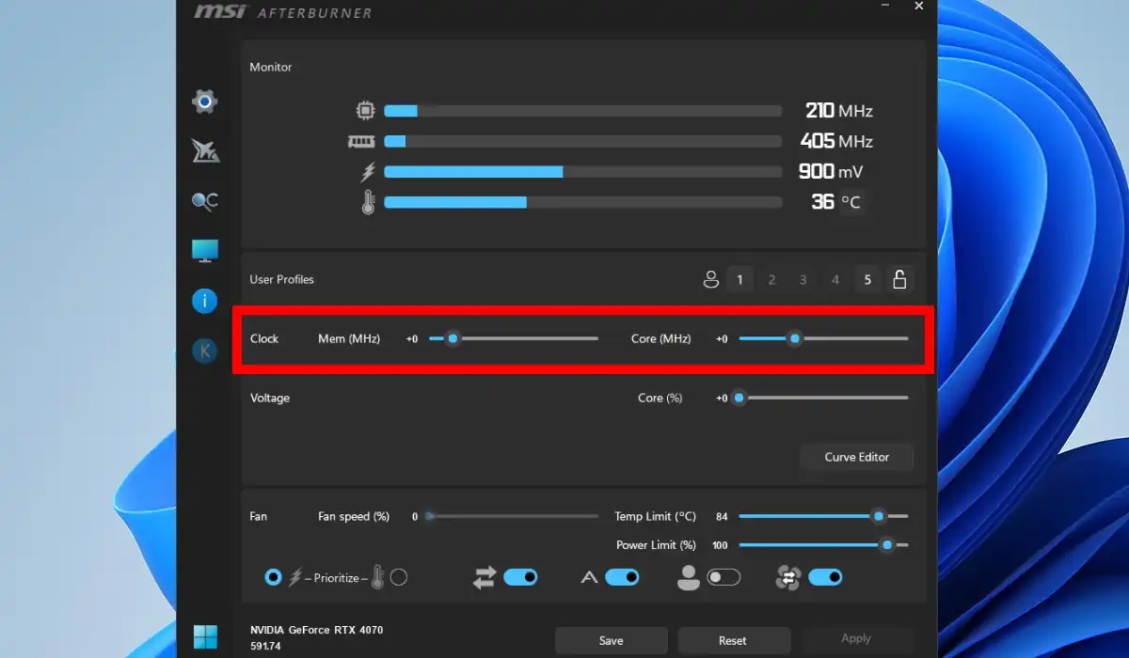This screenshot has width=1129, height=658.
Task: Launch the OC Scanner magnifier icon
Action: (204, 200)
